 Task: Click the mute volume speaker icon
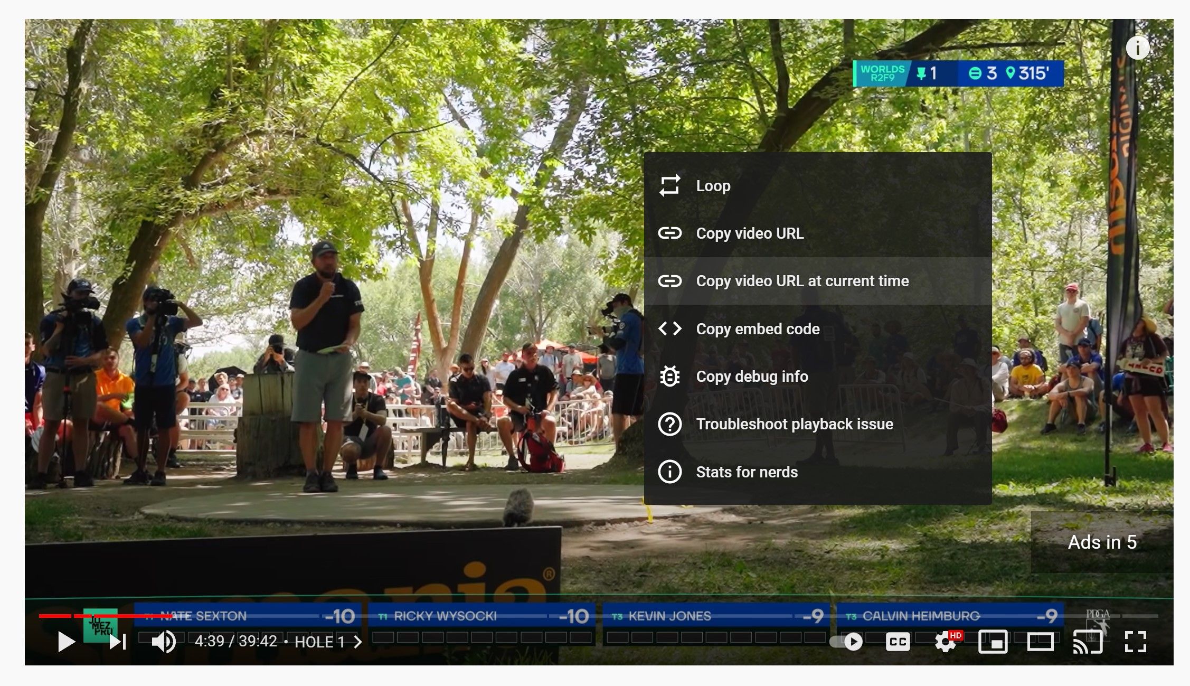[164, 642]
